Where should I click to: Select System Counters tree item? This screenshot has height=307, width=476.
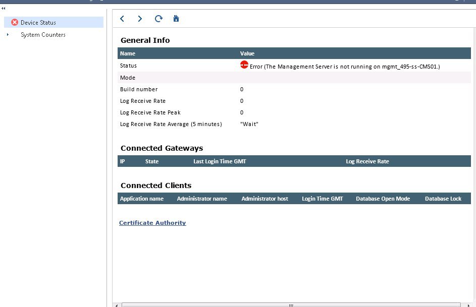pos(43,35)
